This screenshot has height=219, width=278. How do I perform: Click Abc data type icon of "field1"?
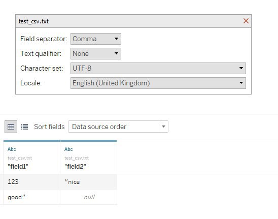[x=12, y=149]
